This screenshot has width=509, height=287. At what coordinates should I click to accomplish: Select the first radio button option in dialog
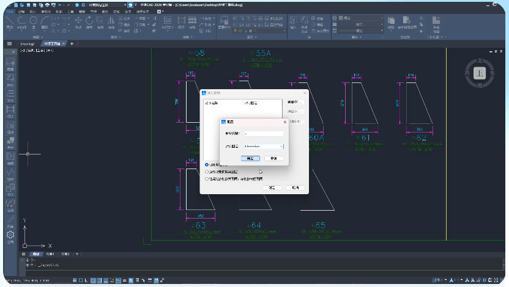point(207,165)
